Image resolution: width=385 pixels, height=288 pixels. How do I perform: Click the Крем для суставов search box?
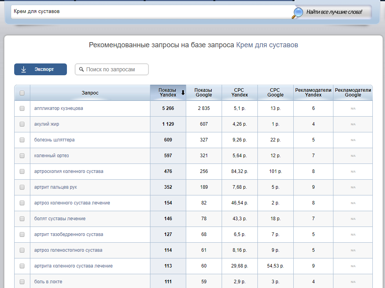click(x=150, y=11)
